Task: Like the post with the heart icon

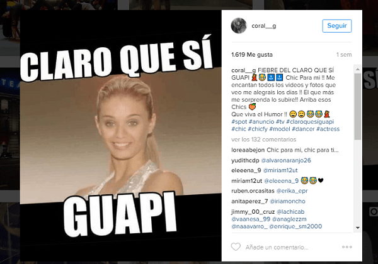Action: (x=236, y=247)
